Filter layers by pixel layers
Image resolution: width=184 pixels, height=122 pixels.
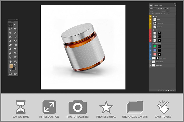[159, 9]
